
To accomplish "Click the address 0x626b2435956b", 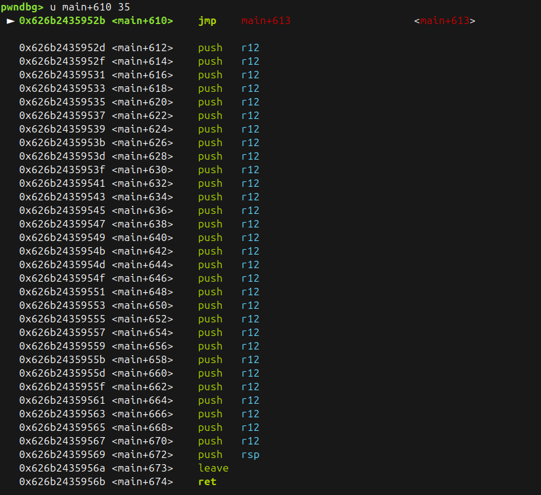I will click(x=62, y=481).
